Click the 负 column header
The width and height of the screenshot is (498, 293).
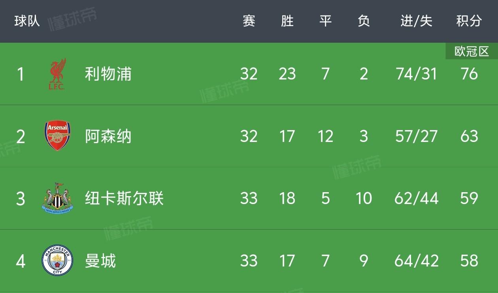tap(364, 21)
